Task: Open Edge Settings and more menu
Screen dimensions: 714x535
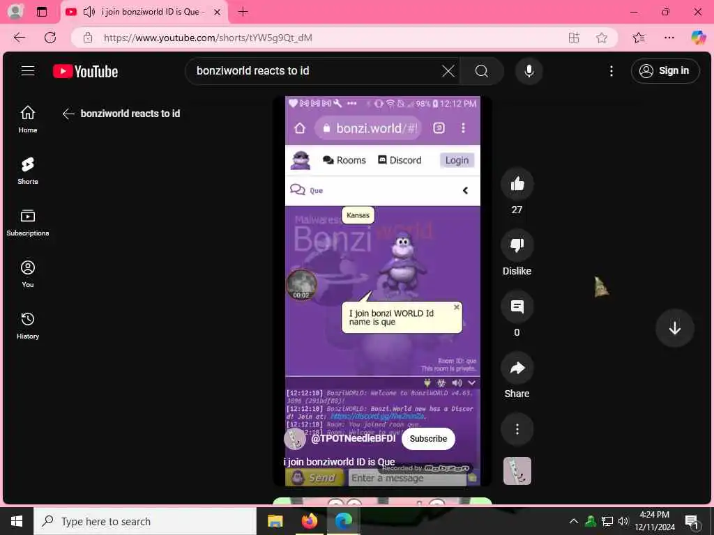Action: point(669,38)
